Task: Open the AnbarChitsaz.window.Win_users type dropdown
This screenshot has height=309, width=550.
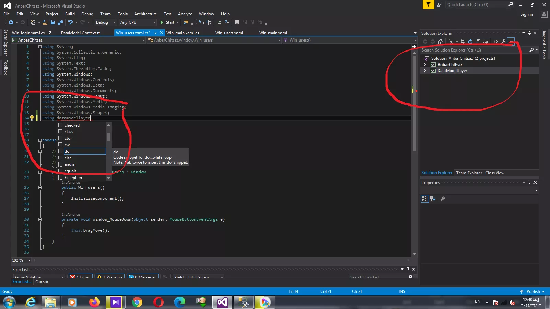Action: 214,40
